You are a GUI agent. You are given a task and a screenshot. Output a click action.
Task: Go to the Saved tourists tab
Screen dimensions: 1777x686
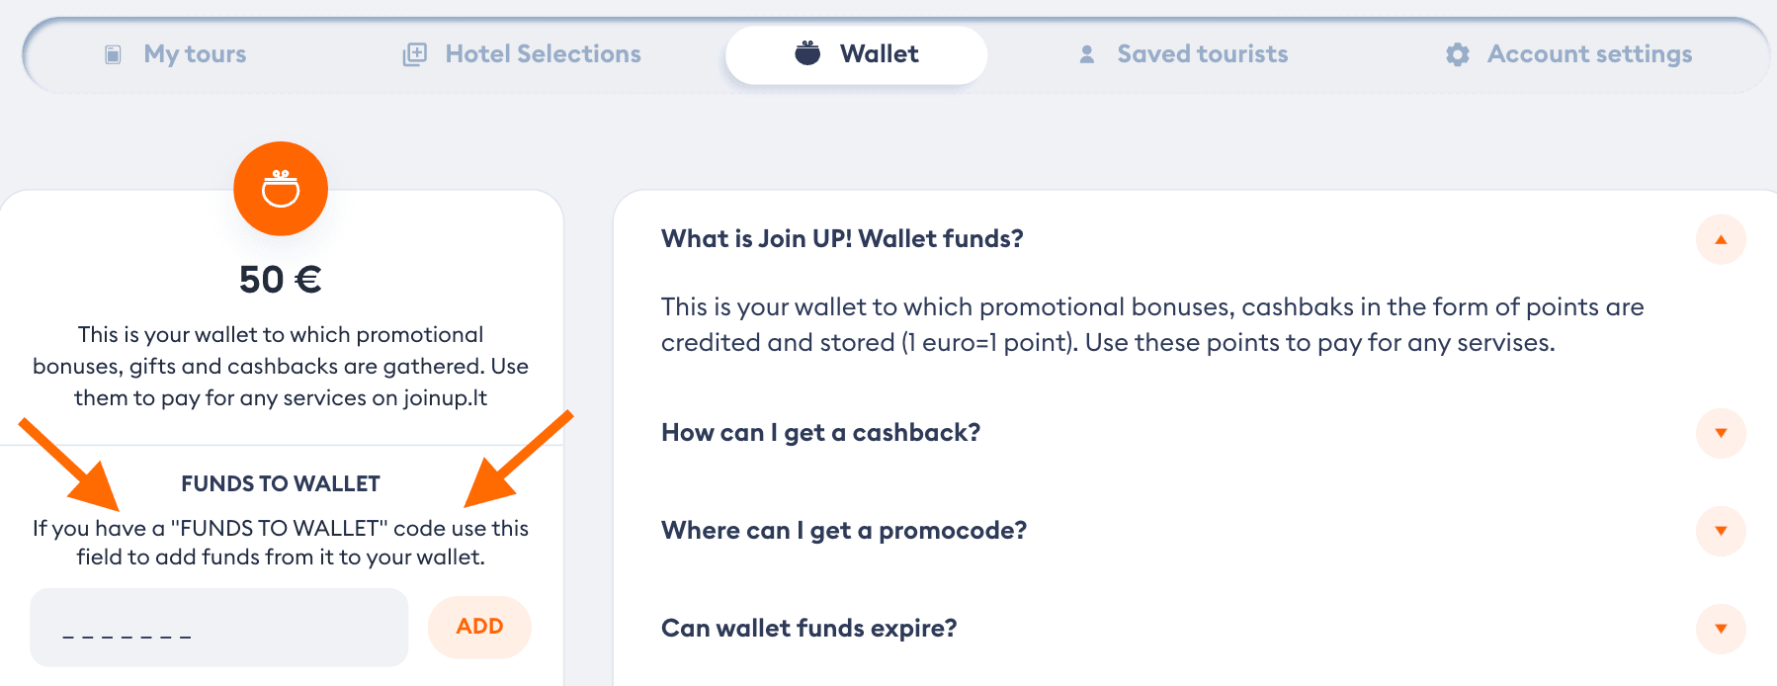point(1183,54)
